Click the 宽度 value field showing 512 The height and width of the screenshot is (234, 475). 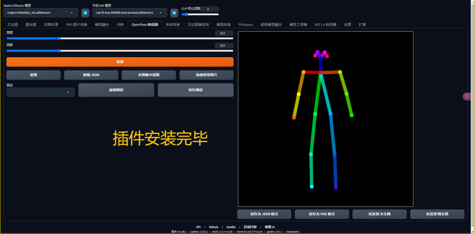(x=224, y=33)
